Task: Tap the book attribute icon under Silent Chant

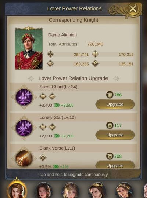Action: click(43, 96)
